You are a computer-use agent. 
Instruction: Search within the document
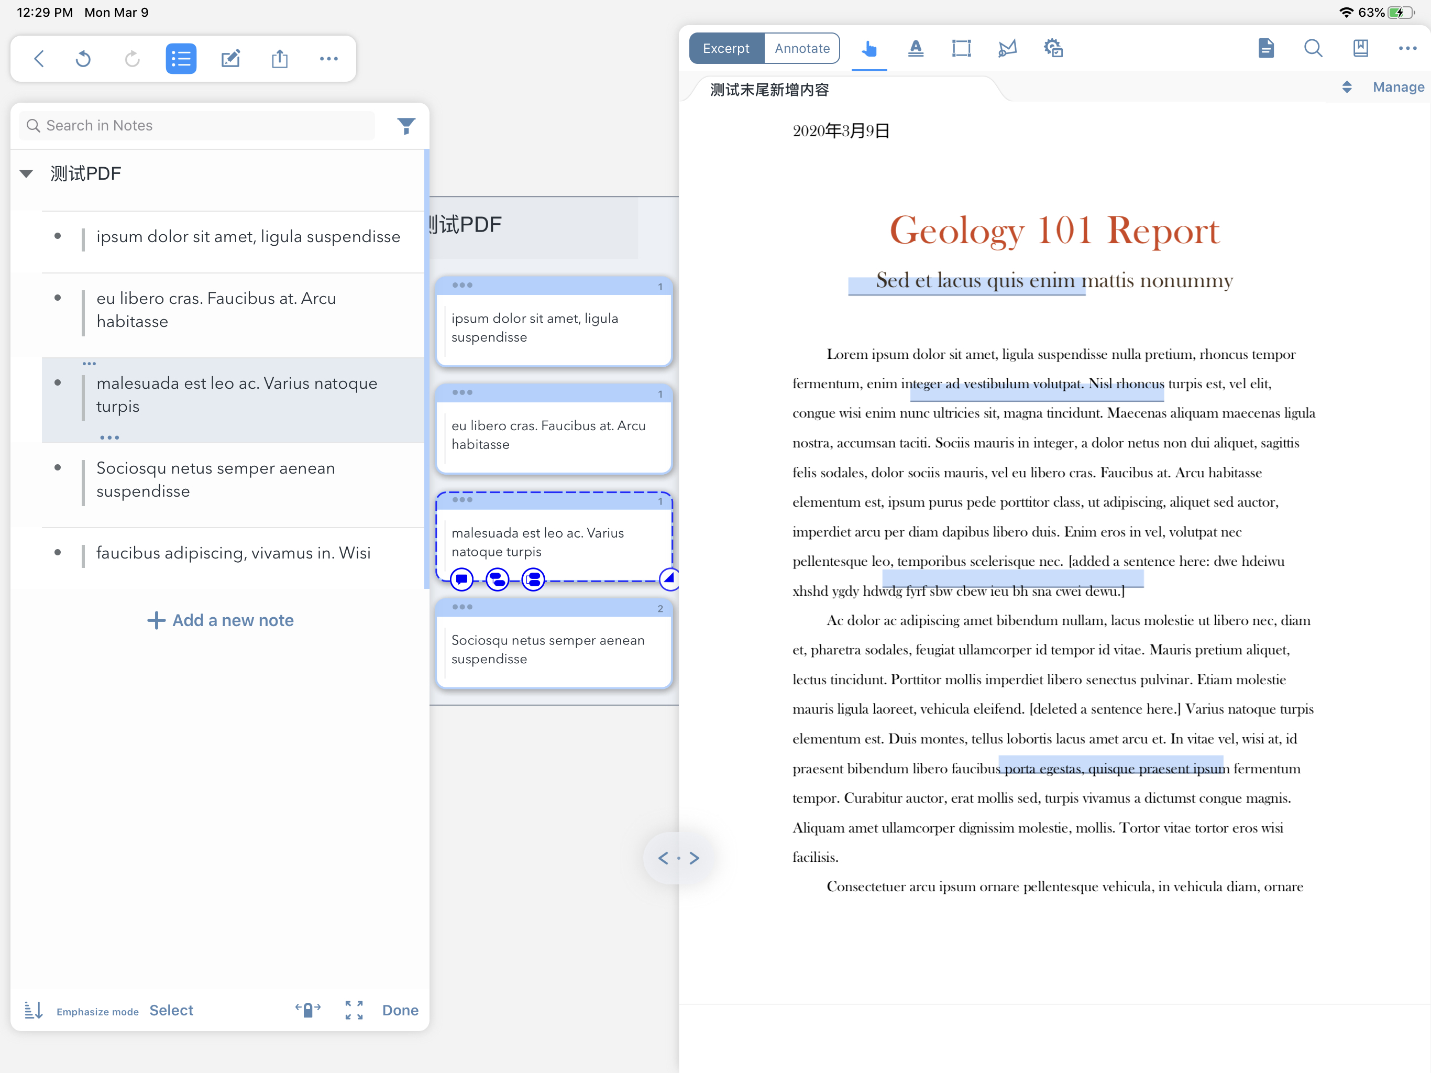pyautogui.click(x=1313, y=49)
